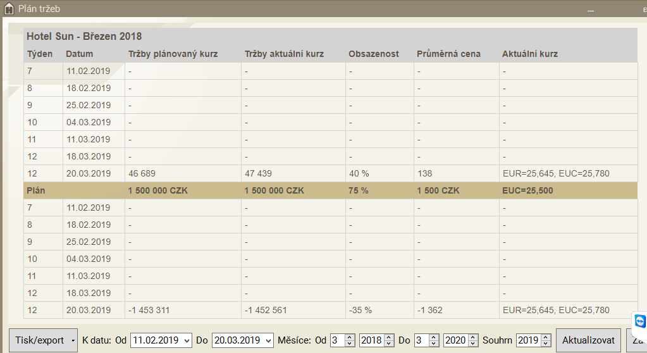
Task: Click the Hotel Sun - Březen 2018 heading
Action: [x=84, y=37]
